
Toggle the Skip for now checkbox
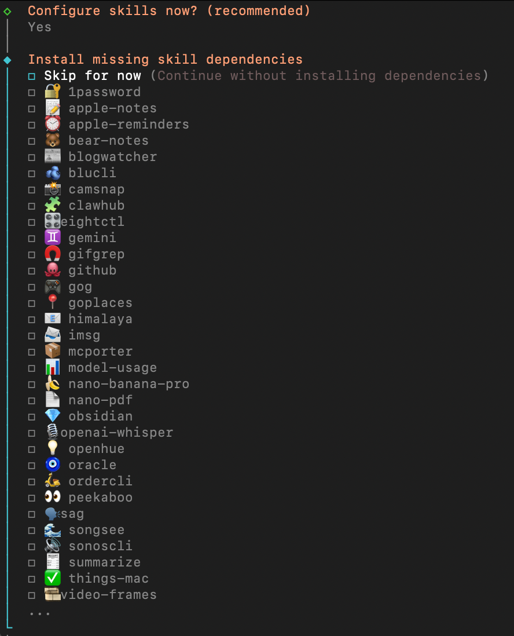coord(32,76)
